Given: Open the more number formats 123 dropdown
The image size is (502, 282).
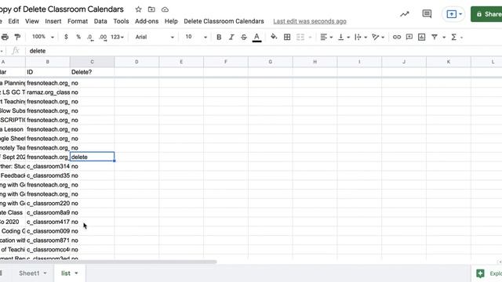Looking at the screenshot, I should tap(117, 37).
